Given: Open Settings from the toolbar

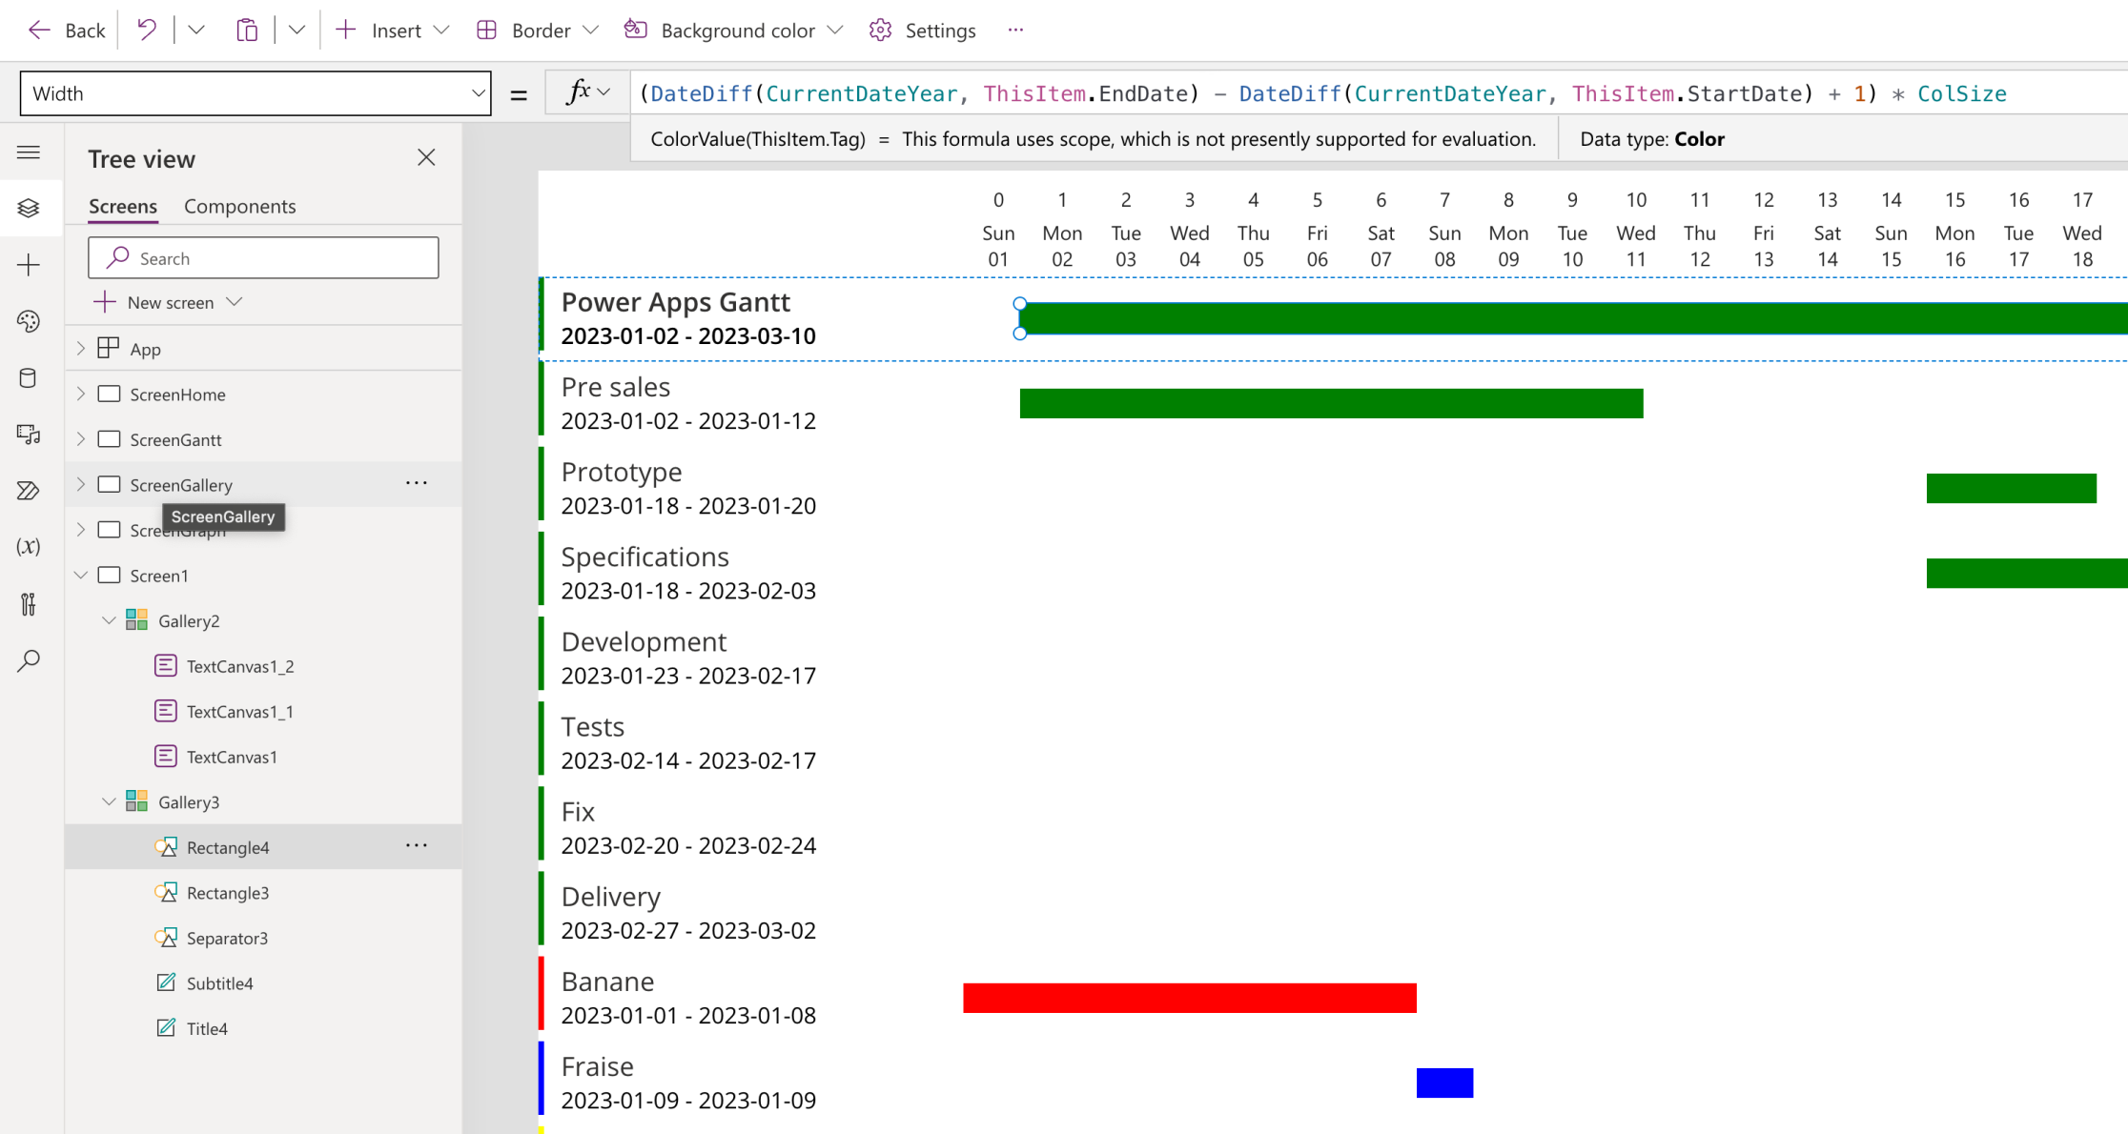Looking at the screenshot, I should coord(922,30).
